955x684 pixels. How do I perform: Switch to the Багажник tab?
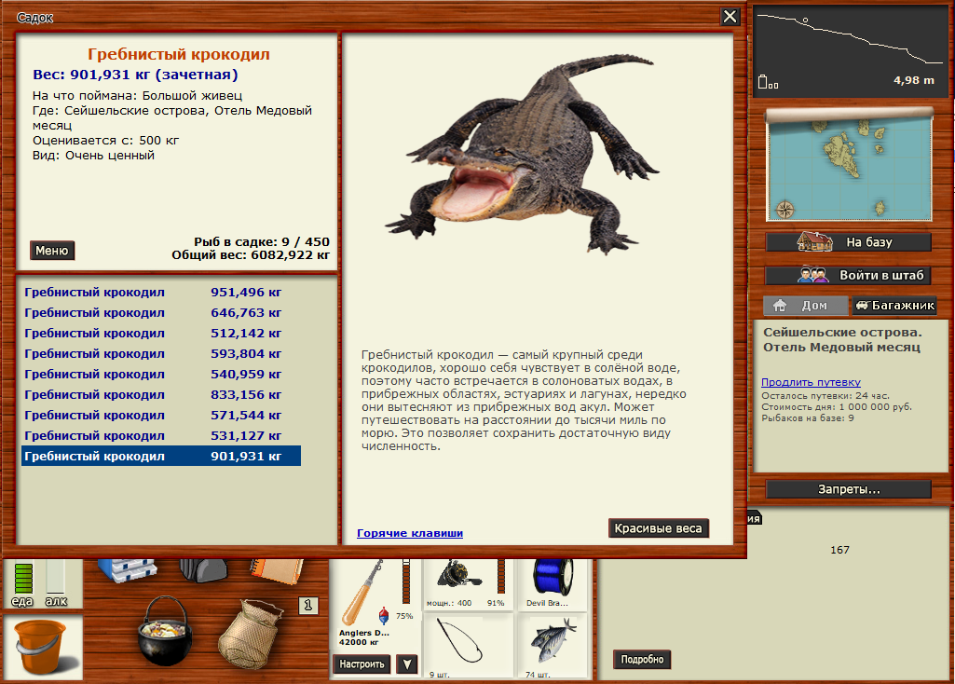(894, 306)
